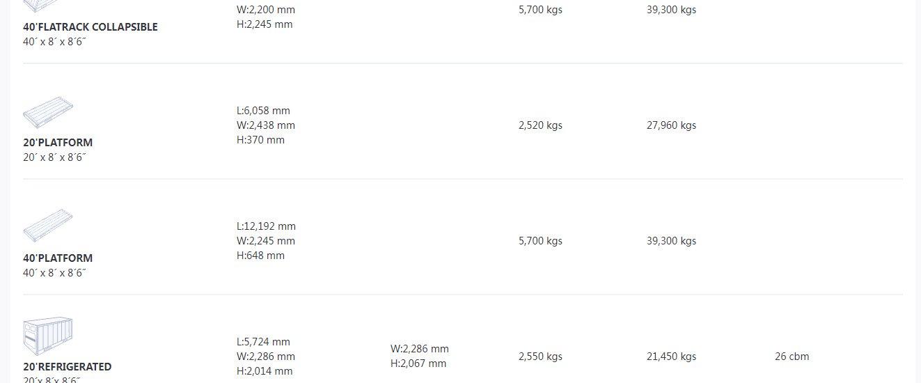This screenshot has width=921, height=383.
Task: Click the 20' platform length L:6,058 mm
Action: 263,111
